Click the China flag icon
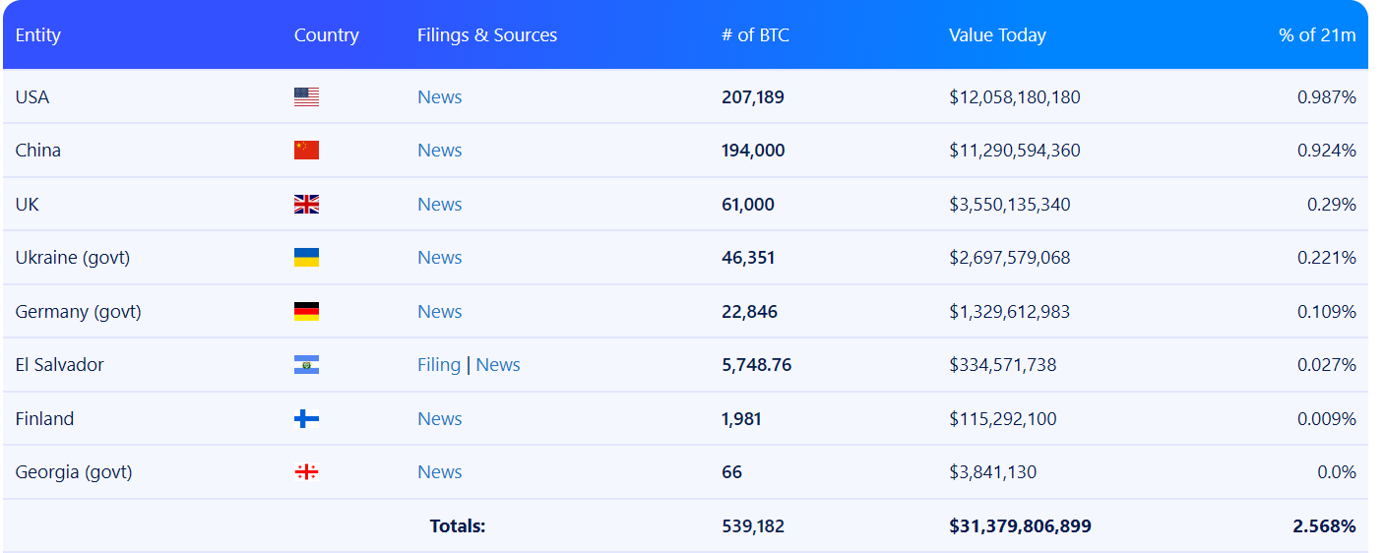Viewport: 1386px width, 553px height. [306, 151]
